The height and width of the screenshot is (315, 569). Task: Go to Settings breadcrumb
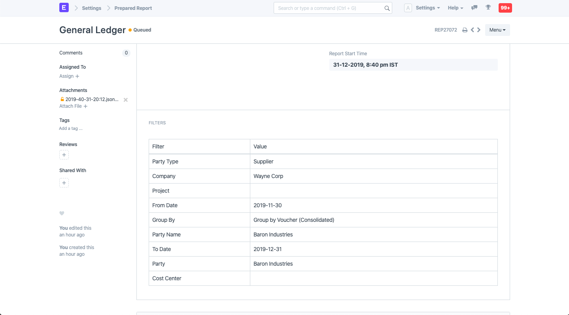coord(91,8)
